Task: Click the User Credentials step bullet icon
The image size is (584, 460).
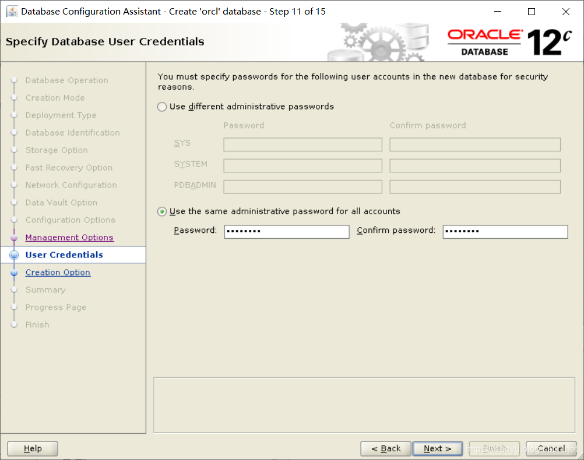Action: 14,255
